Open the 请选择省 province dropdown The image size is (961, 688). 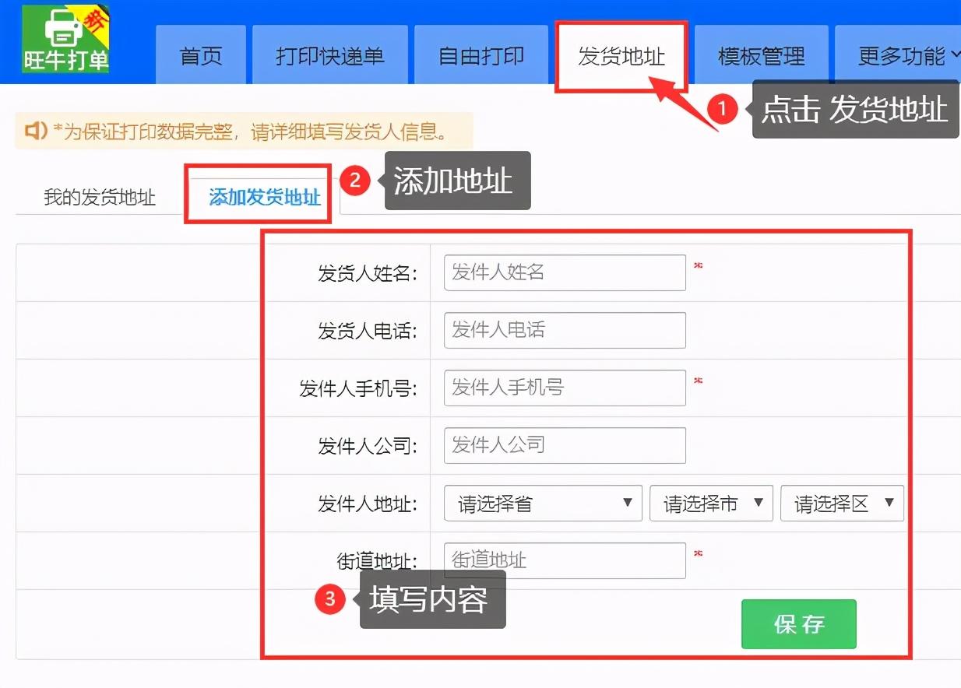click(542, 503)
